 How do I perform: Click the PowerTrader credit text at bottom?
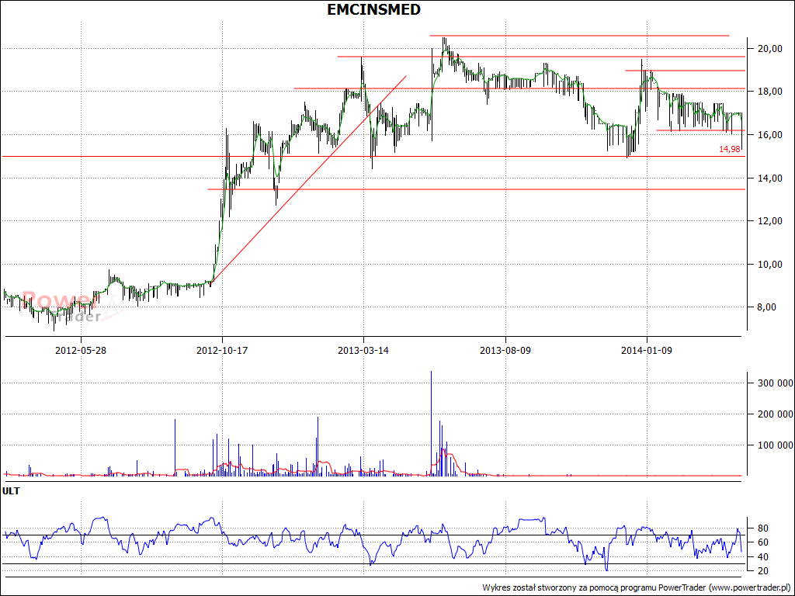click(637, 587)
